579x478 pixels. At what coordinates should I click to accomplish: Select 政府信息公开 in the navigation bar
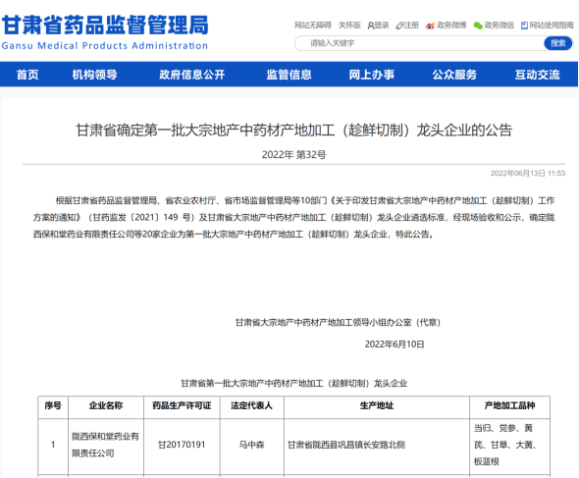[x=192, y=75]
